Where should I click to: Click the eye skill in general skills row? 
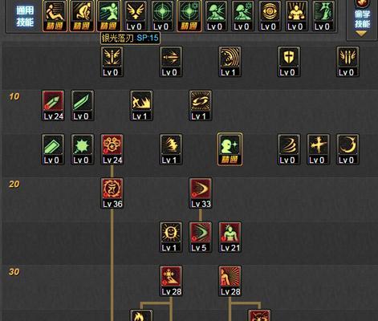[x=270, y=16]
